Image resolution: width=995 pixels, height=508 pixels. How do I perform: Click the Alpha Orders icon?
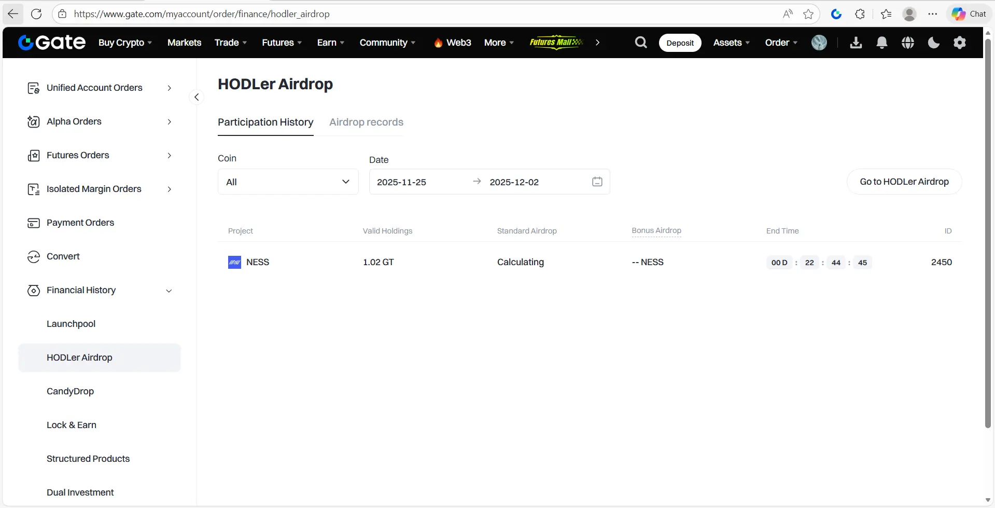click(x=34, y=122)
